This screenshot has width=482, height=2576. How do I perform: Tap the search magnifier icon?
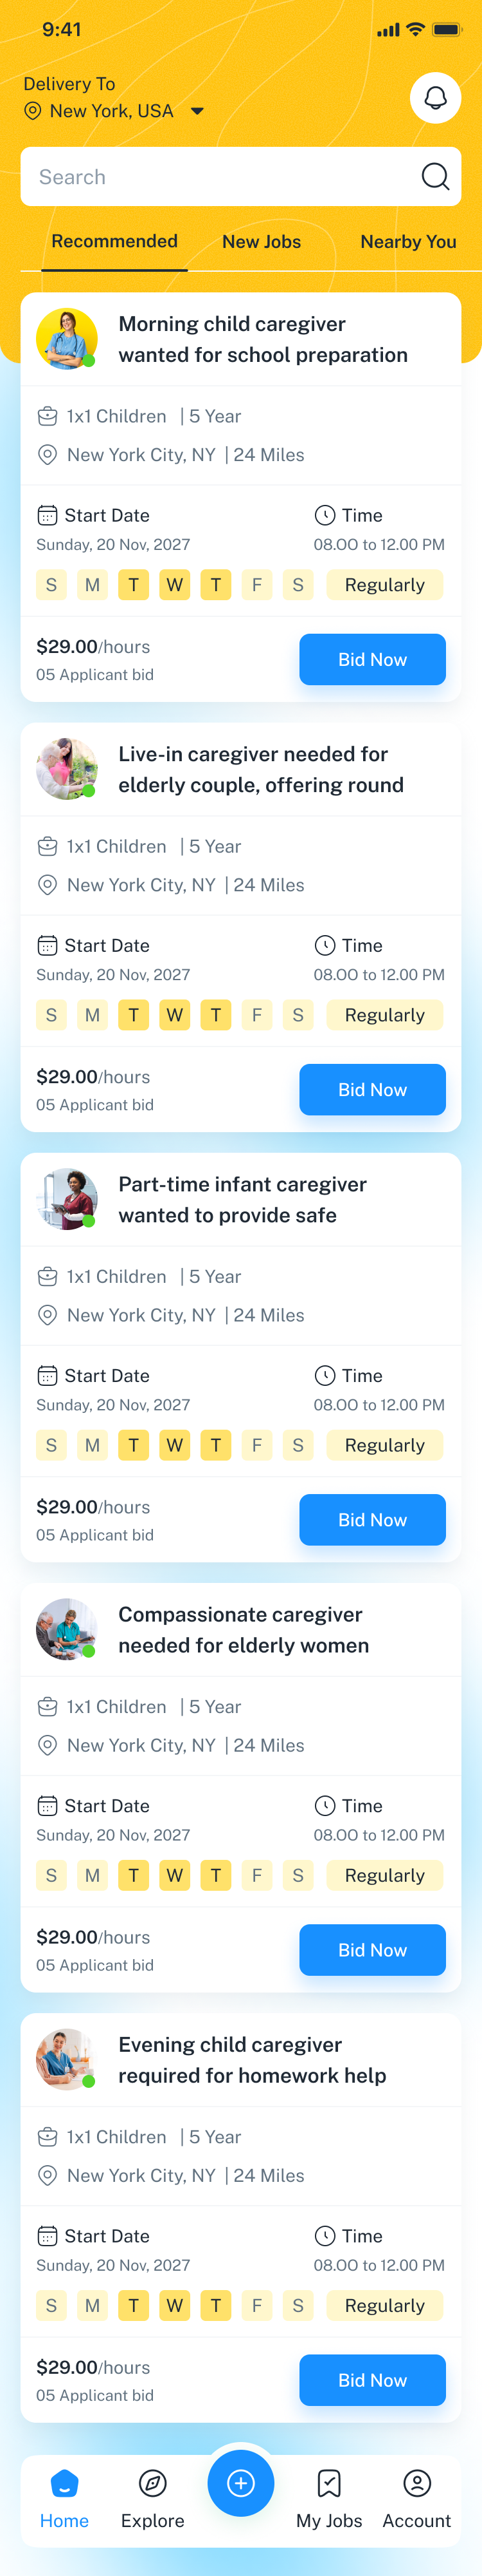coord(435,177)
